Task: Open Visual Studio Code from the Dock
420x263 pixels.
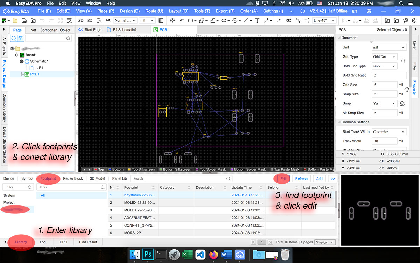Action: tap(200, 254)
